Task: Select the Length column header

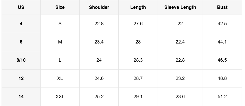Action: 138,7
